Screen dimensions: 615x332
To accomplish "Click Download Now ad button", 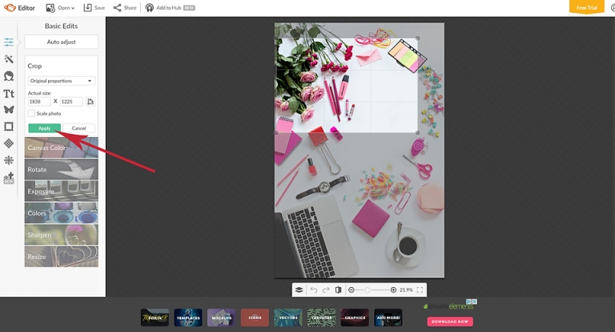I will [450, 322].
